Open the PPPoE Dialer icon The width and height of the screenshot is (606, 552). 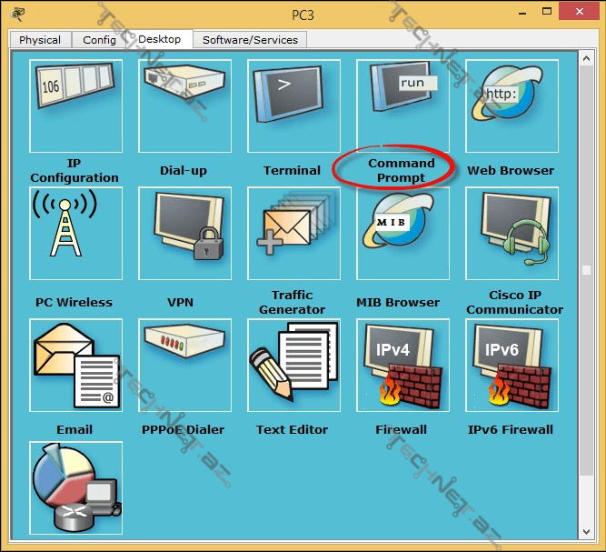[x=184, y=365]
